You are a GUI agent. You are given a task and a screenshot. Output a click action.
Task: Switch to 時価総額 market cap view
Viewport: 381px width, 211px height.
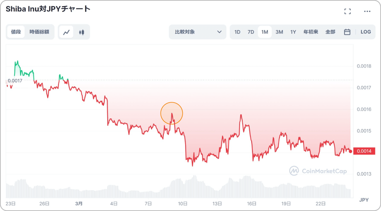[39, 32]
